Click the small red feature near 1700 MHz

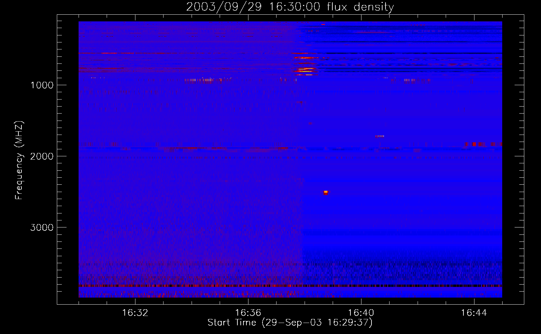click(380, 136)
